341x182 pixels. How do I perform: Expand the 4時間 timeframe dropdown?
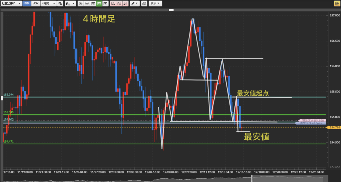(x=48, y=3)
